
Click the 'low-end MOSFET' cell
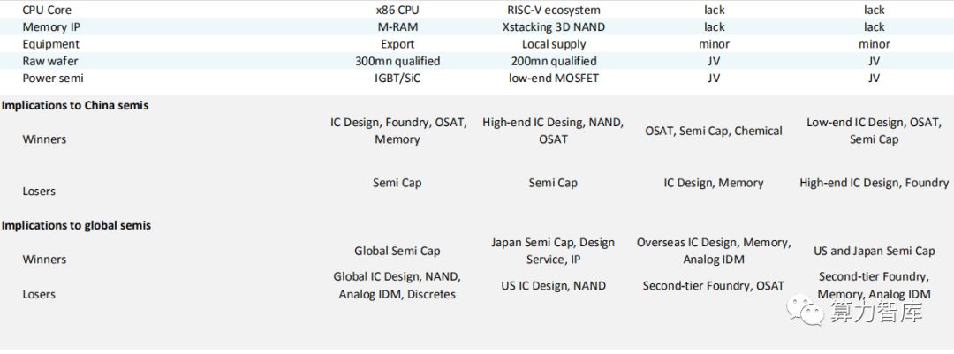click(x=554, y=78)
